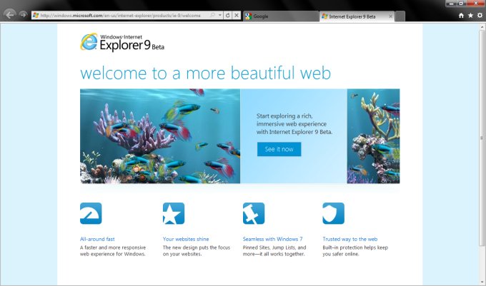The width and height of the screenshot is (486, 286).
Task: Close the browser window
Action: 476,4
